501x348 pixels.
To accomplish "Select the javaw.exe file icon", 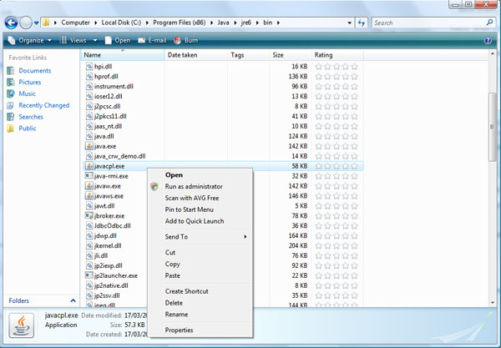I will (89, 186).
